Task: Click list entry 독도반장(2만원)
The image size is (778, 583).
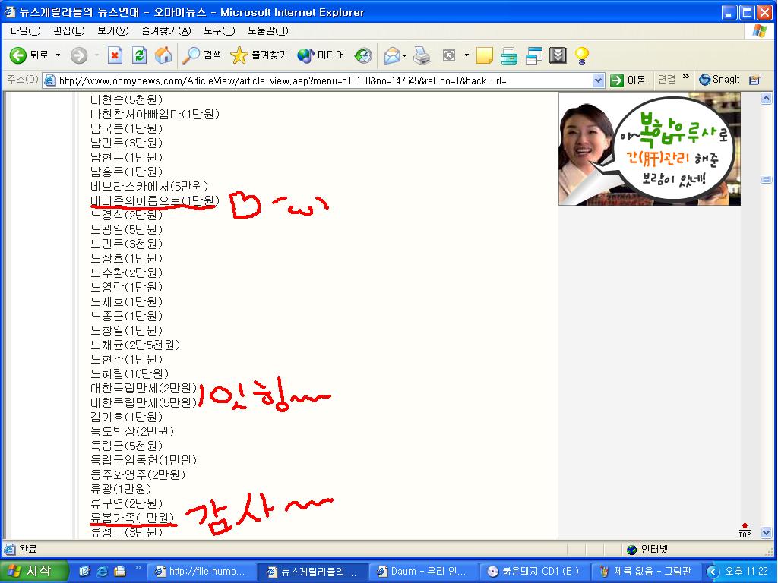Action: [132, 431]
